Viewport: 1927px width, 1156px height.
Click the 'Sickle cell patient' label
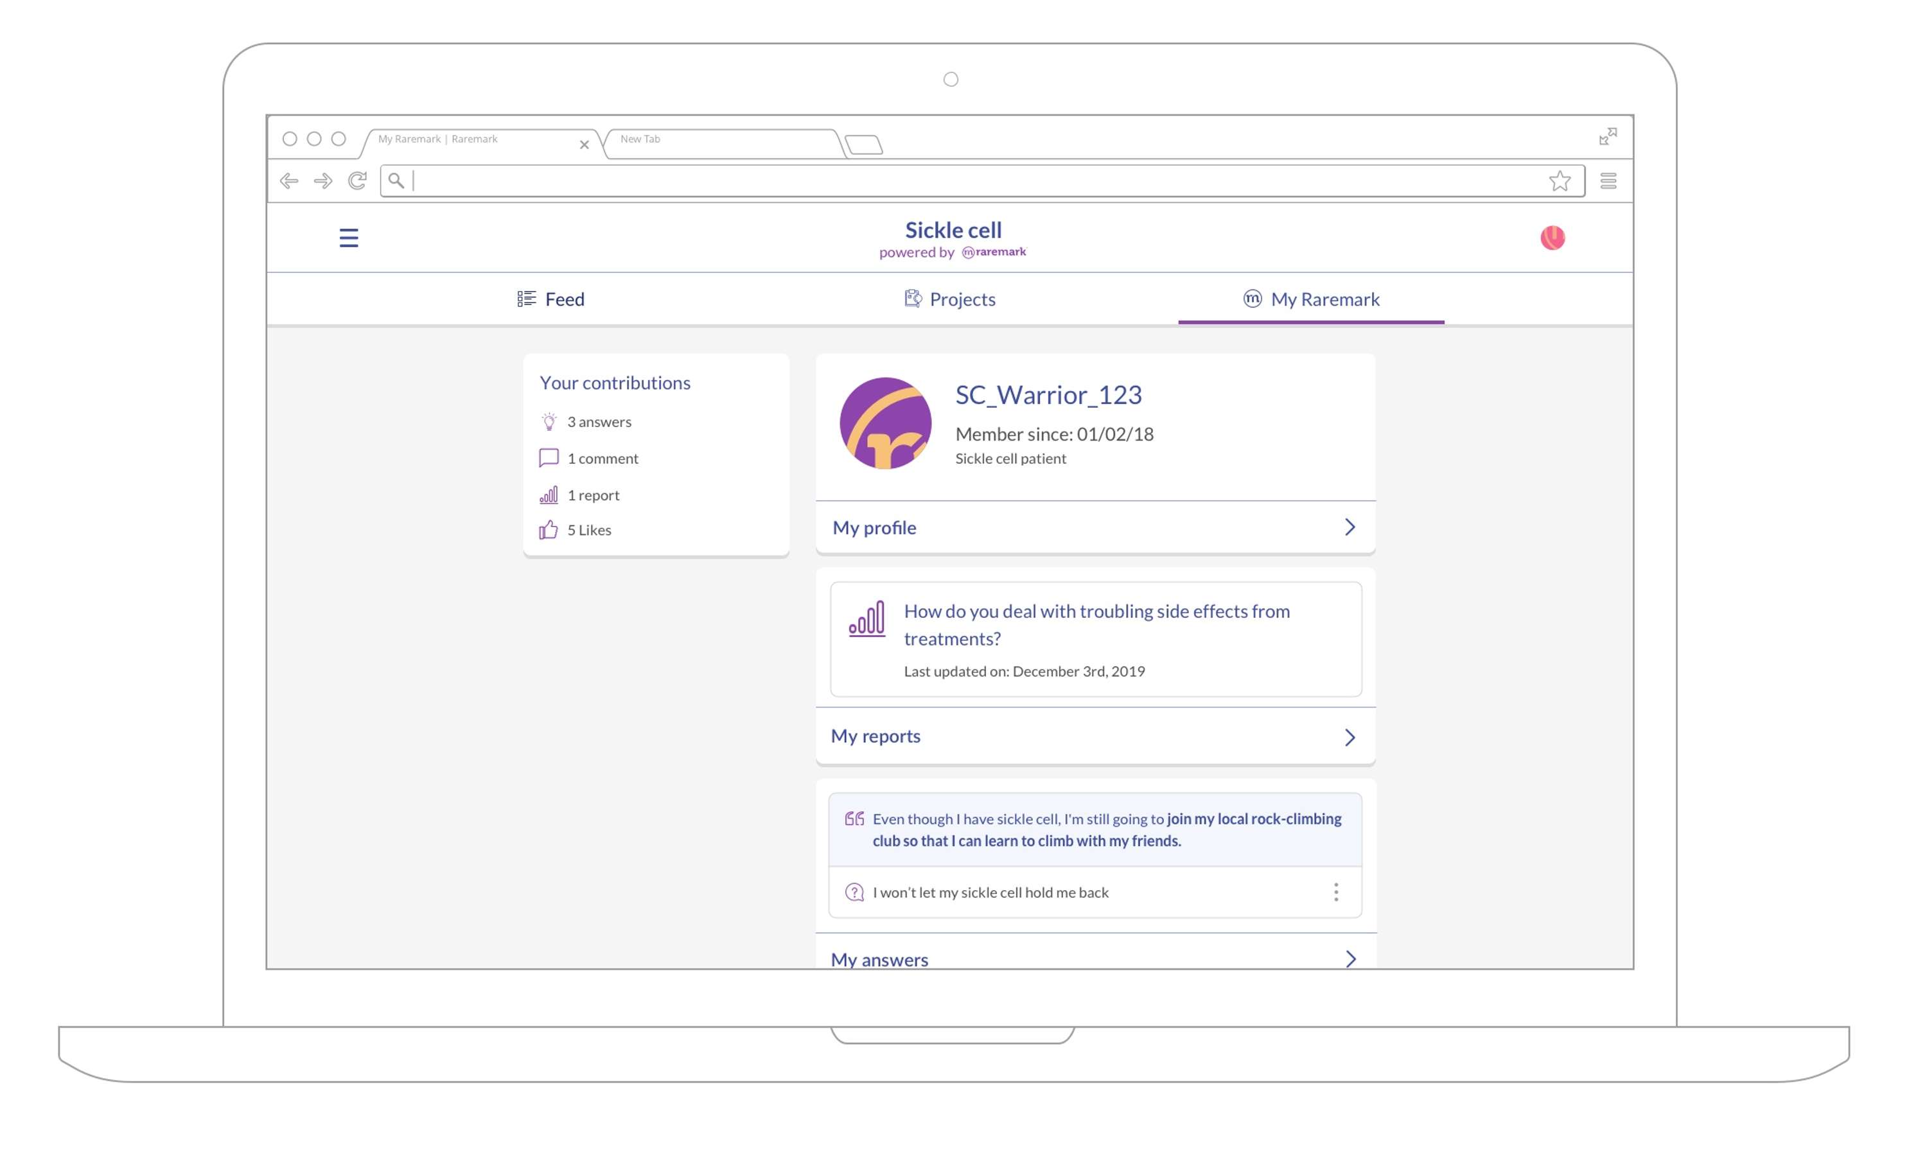(1010, 458)
